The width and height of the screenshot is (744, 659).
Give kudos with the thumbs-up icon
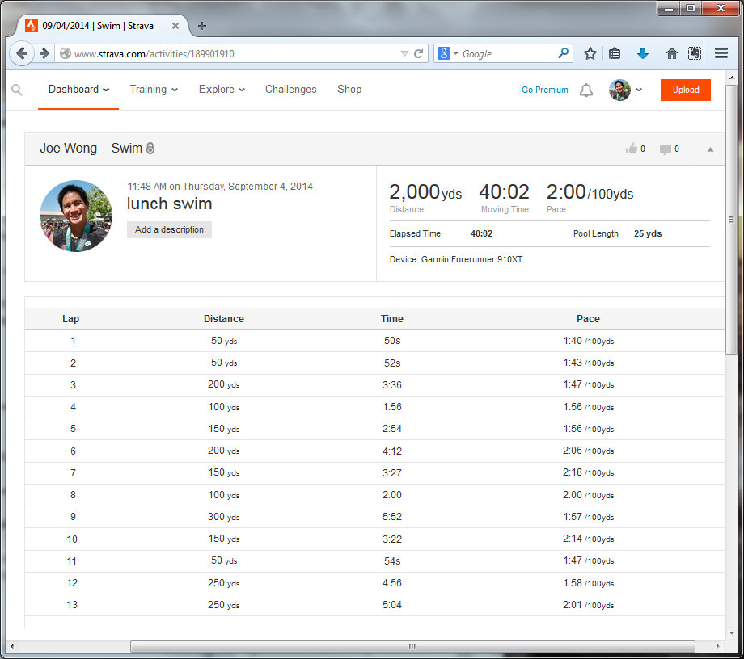632,149
